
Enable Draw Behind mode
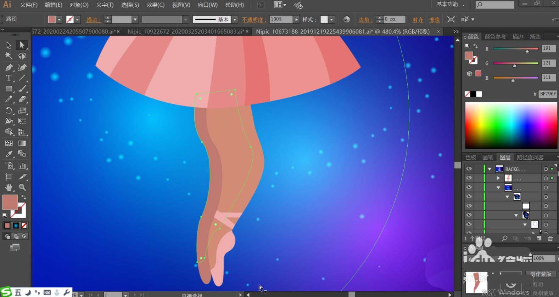click(x=16, y=236)
